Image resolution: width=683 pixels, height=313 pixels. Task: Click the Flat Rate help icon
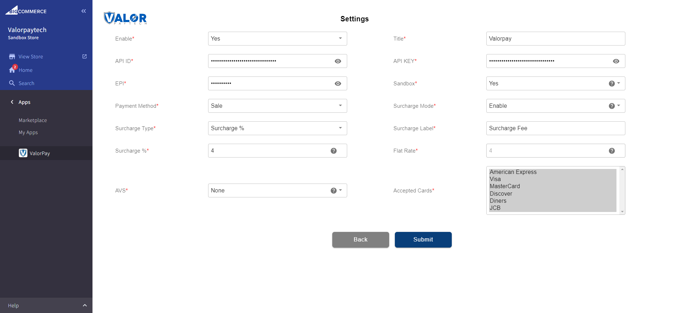point(612,151)
